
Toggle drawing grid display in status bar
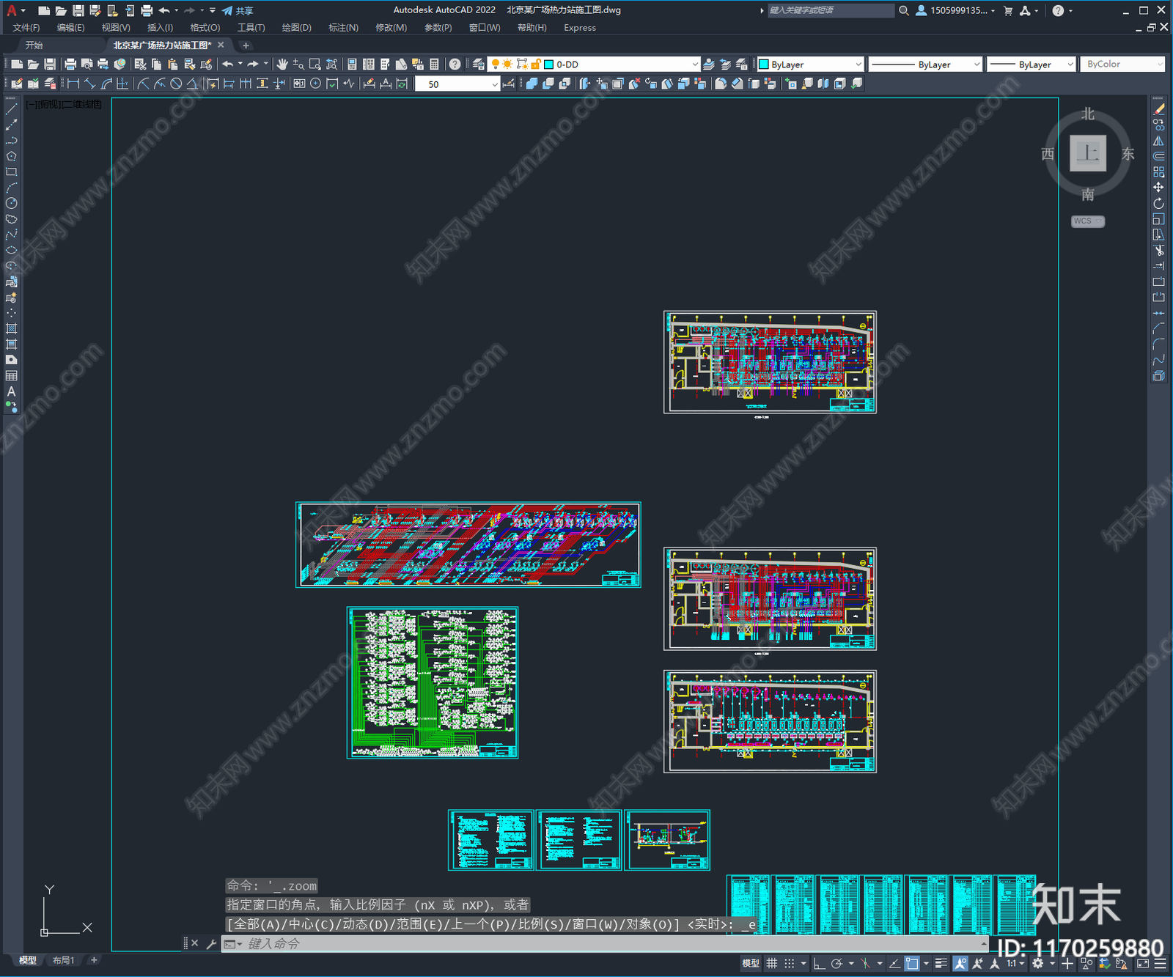pos(771,963)
